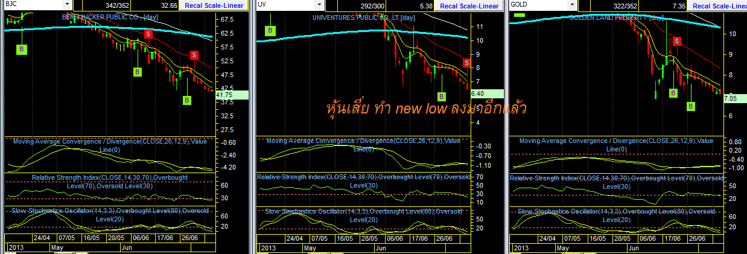Click the Relative Strength Index label in GOLD panel
Screen dimensions: 747x254
(x=616, y=182)
